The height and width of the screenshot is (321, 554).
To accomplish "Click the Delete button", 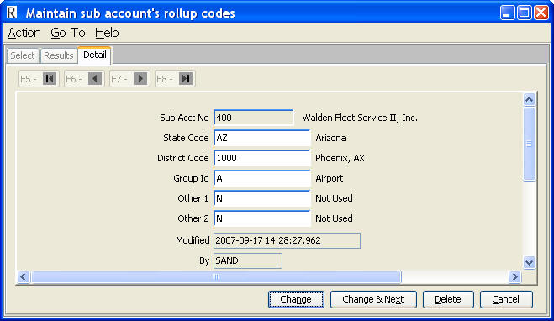I will point(448,299).
